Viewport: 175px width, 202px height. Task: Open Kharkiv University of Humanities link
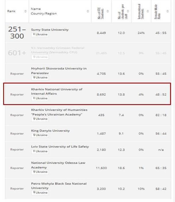point(59,112)
